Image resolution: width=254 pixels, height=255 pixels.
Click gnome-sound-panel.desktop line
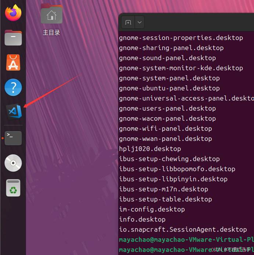(x=167, y=58)
